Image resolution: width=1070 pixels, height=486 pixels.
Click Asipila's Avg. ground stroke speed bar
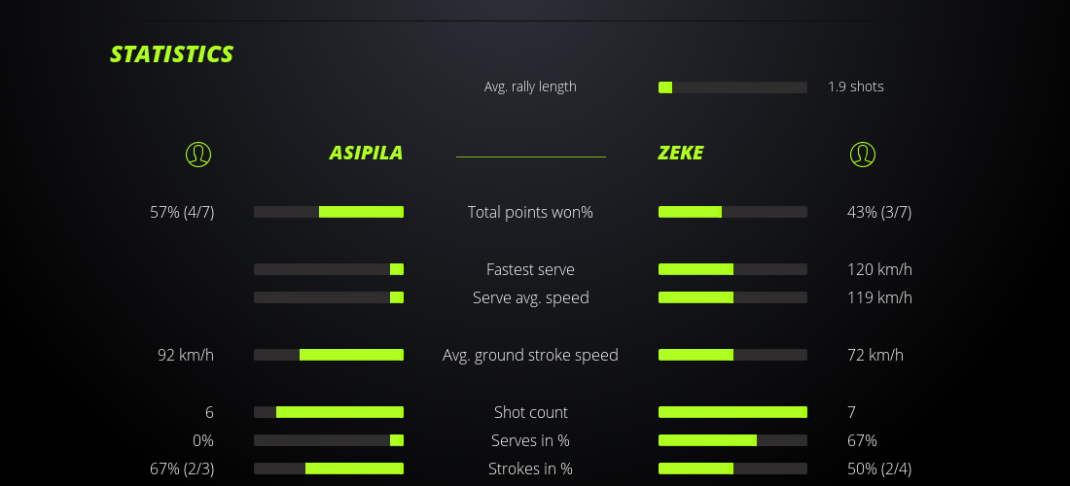329,355
